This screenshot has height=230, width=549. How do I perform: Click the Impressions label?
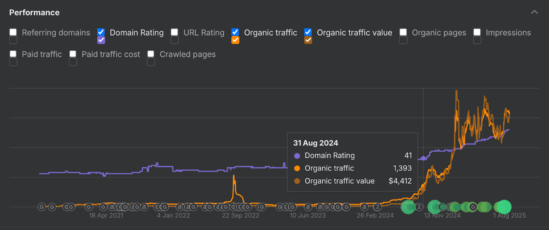tap(508, 33)
